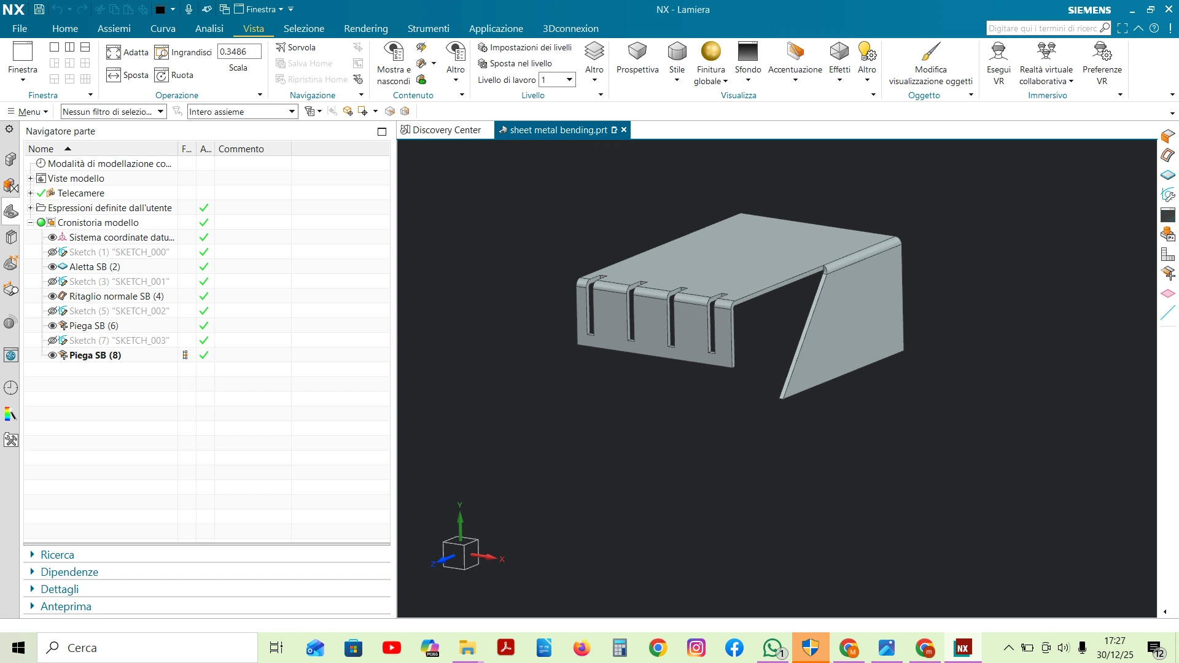Switch to the Rendering ribbon tab
Screen dimensions: 1179x663
pyautogui.click(x=365, y=29)
